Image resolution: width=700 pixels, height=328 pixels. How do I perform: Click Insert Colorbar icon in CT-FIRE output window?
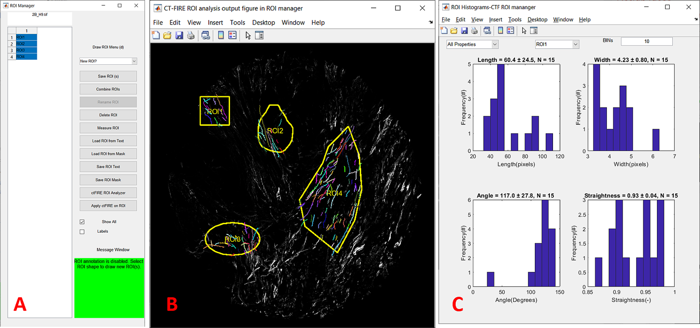[221, 35]
